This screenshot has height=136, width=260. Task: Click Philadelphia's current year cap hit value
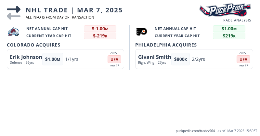(x=229, y=36)
